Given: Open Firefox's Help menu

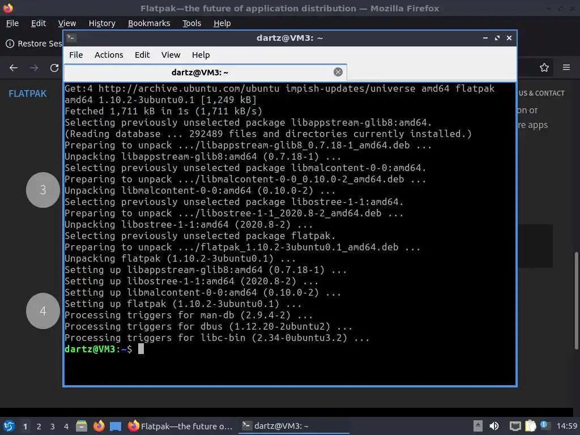Looking at the screenshot, I should (222, 23).
